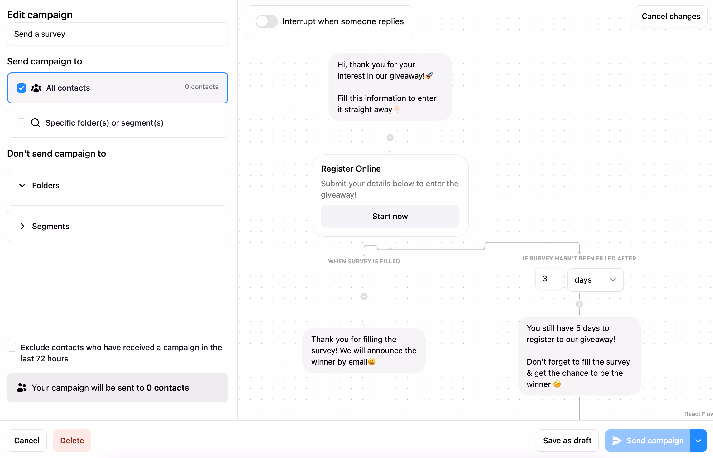Uncheck the All contacts checkbox

coord(21,88)
